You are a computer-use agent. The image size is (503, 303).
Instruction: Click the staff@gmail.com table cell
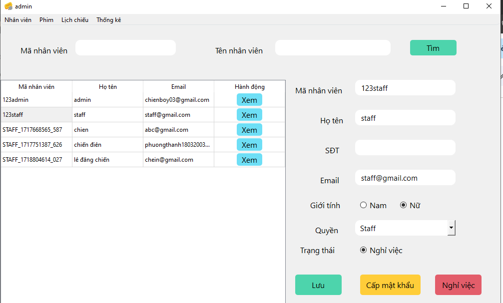coord(178,115)
